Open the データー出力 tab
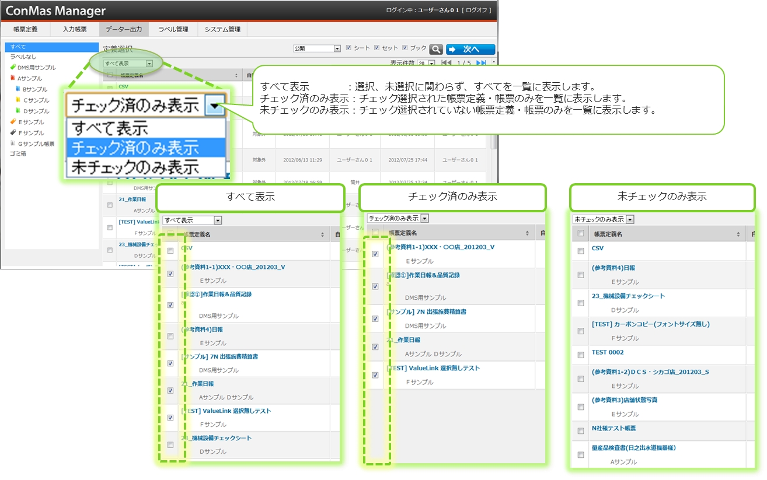This screenshot has height=480, width=767. click(x=124, y=29)
